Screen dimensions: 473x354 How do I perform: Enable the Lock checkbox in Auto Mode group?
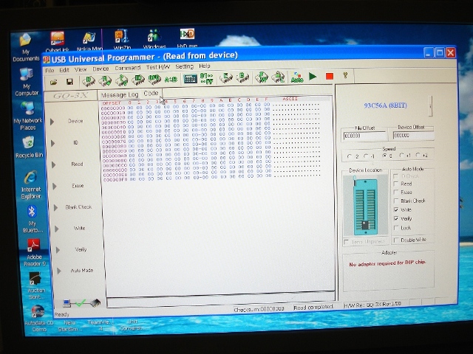tap(396, 228)
